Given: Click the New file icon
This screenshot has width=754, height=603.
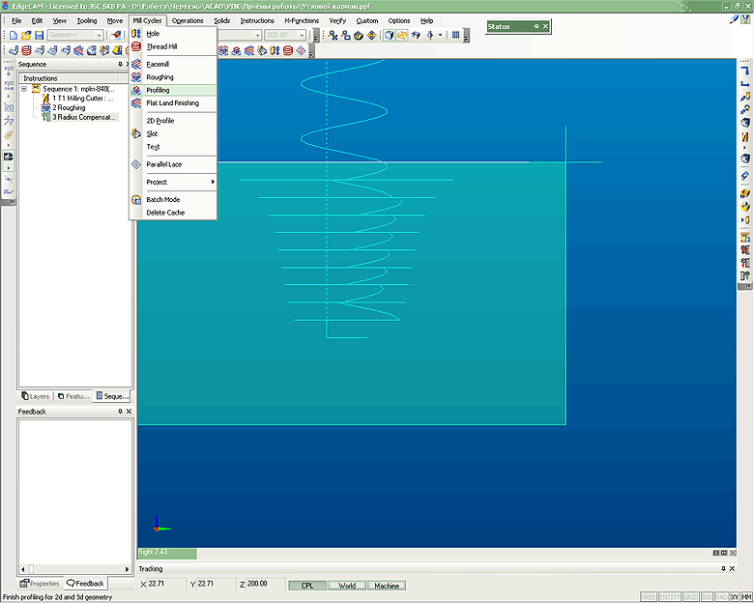Looking at the screenshot, I should pos(14,35).
